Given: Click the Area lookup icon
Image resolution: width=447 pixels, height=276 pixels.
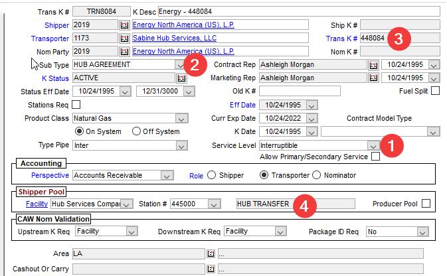Looking at the screenshot, I should (x=211, y=253).
